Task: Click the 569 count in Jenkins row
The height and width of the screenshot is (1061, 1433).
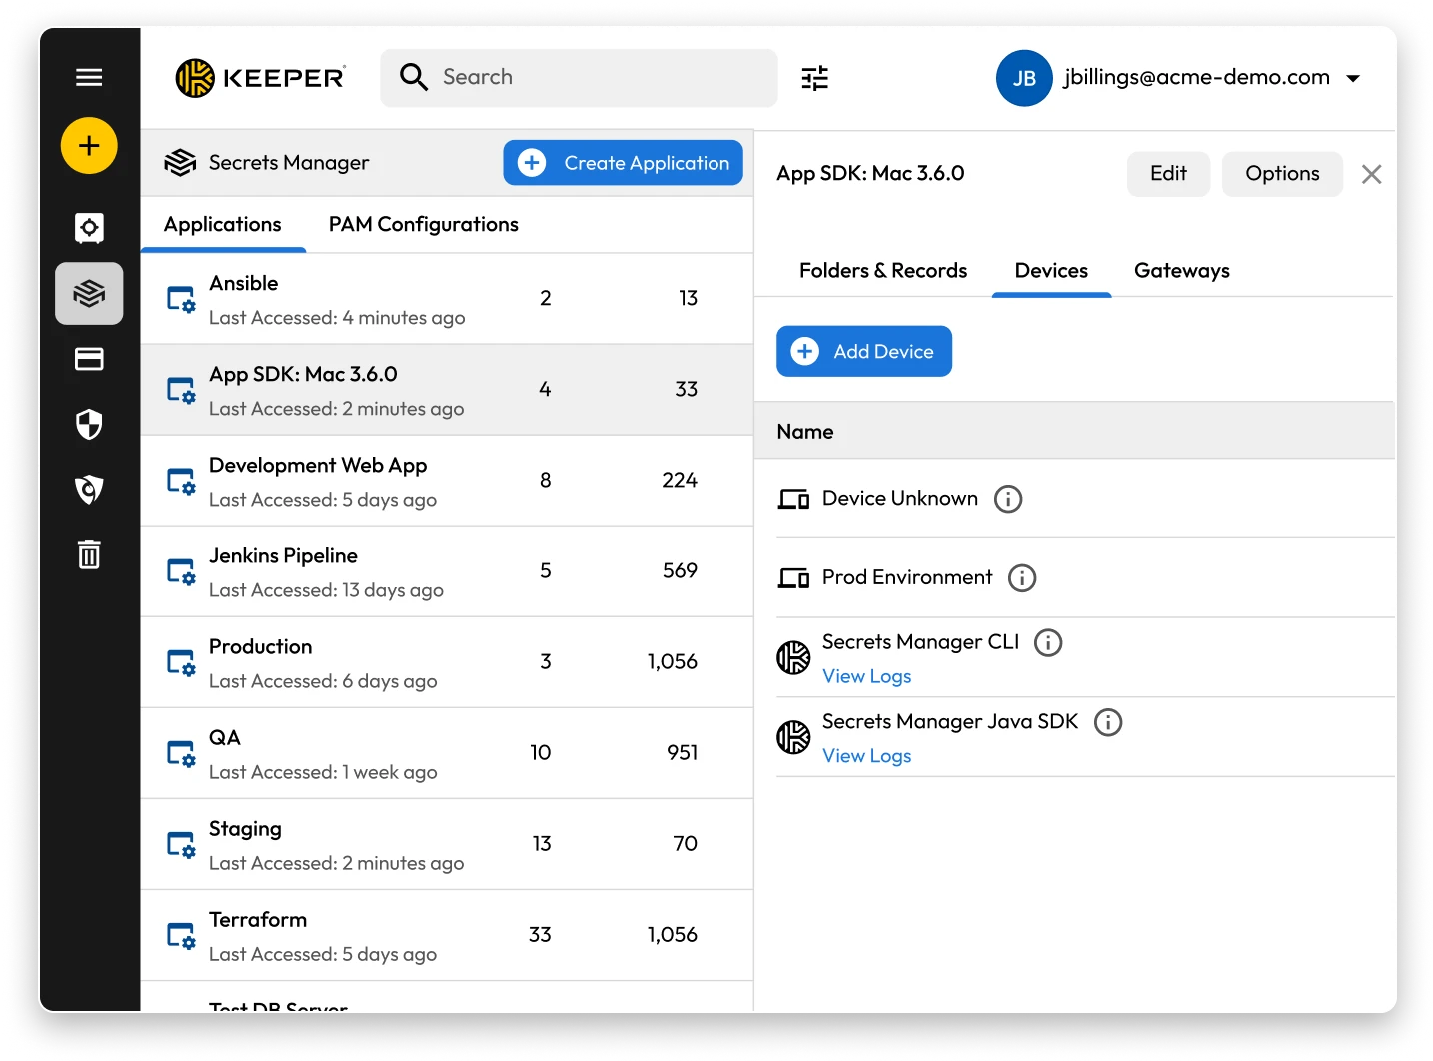Action: (680, 571)
